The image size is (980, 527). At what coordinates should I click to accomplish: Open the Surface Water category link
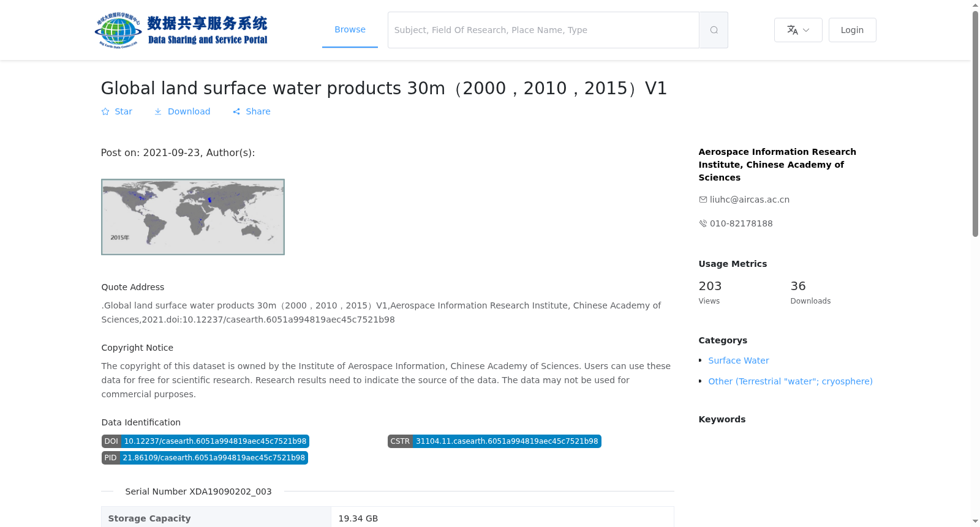[739, 361]
